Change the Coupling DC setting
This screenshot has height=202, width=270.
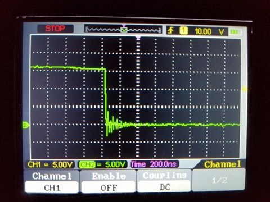pyautogui.click(x=164, y=181)
